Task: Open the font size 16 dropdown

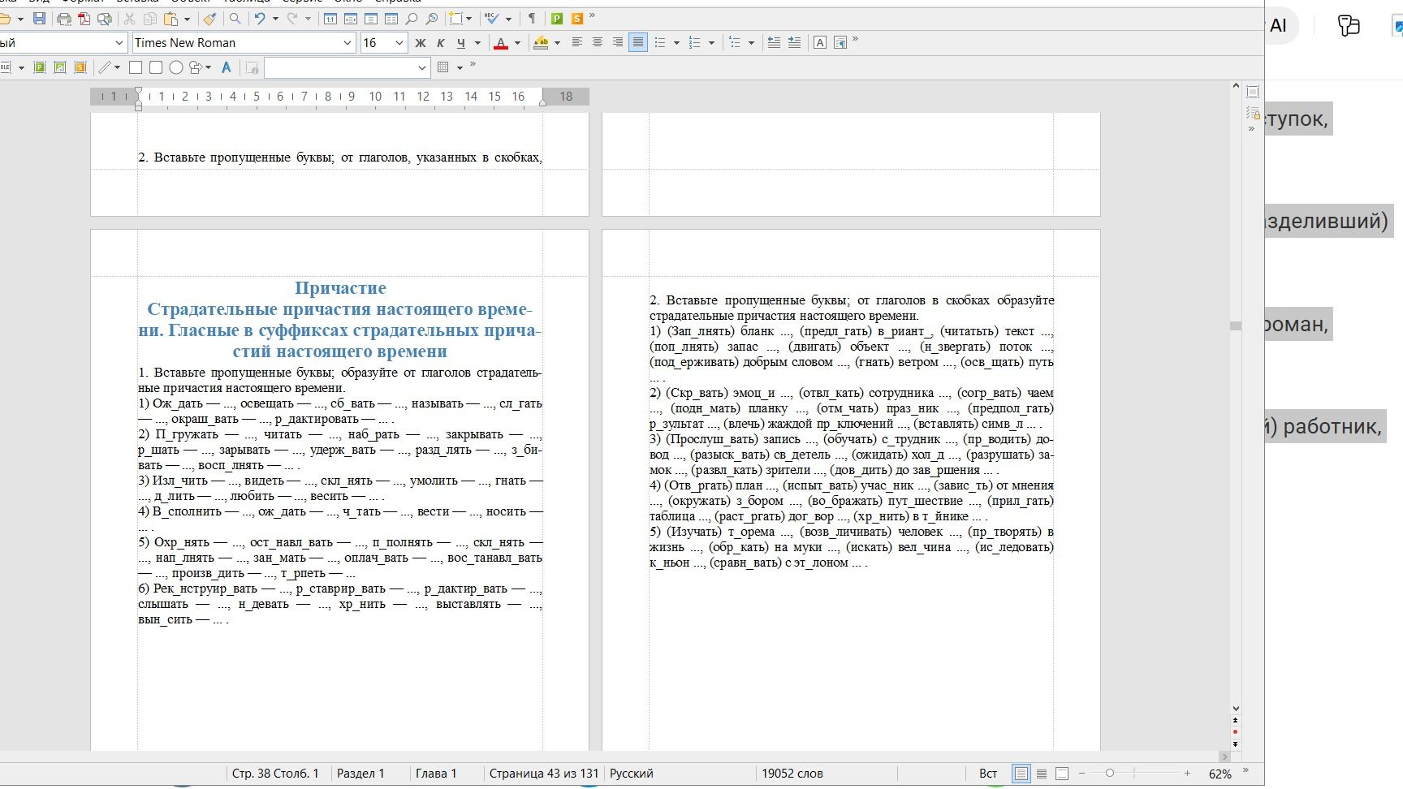Action: coord(399,43)
